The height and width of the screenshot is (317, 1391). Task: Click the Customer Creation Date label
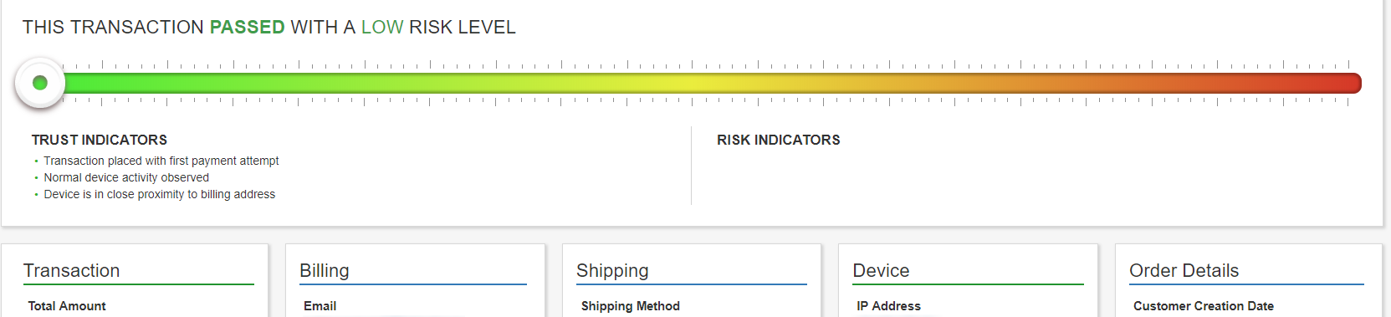tap(1204, 306)
